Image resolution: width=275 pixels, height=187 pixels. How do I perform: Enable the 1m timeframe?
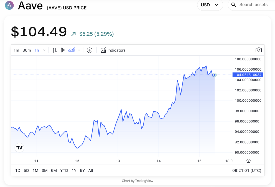(x=16, y=50)
